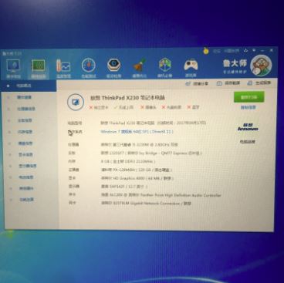Screen dimensions: 284x283
Task: Open the broom cleanup optimization icon
Action: (140, 68)
